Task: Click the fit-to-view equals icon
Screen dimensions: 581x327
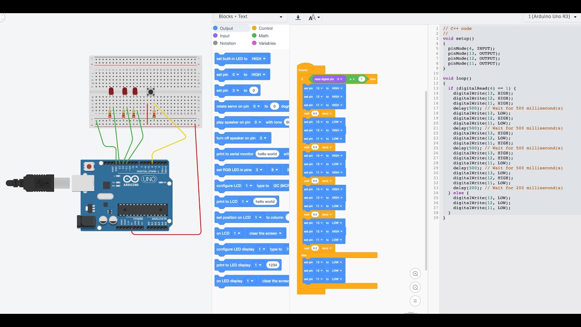Action: point(415,301)
